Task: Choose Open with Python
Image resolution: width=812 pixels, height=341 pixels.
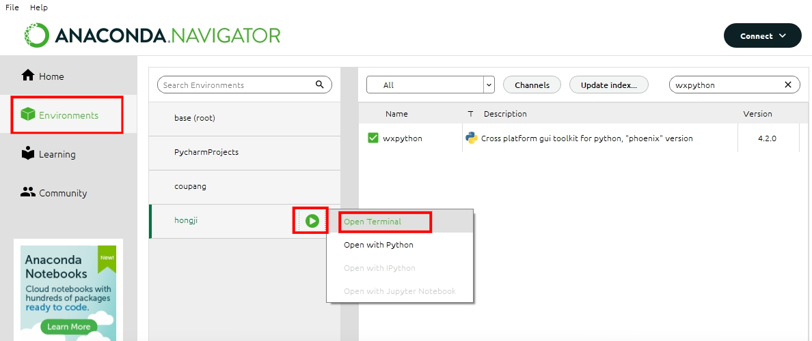Action: pos(401,245)
